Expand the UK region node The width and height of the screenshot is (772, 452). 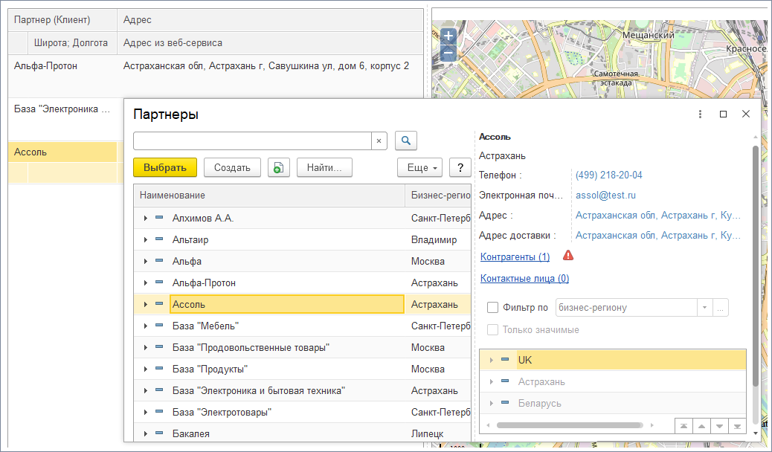[491, 360]
